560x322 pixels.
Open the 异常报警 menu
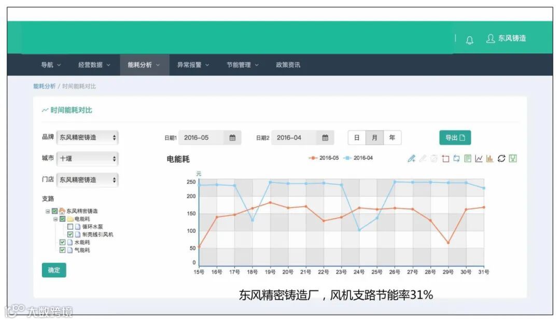pos(193,65)
